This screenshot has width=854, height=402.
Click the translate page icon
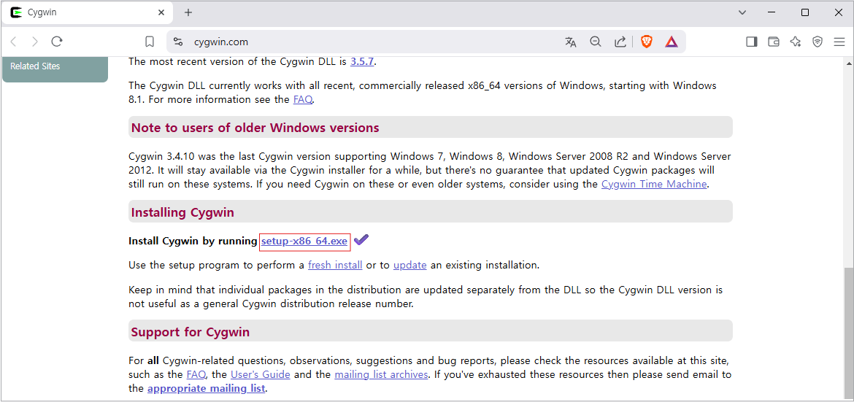pos(570,42)
